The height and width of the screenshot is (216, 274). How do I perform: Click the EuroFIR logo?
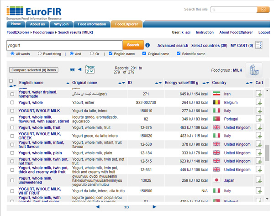[x=34, y=13]
